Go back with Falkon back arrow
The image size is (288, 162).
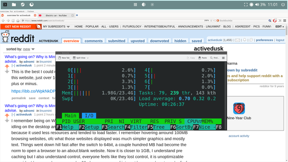click(3, 21)
